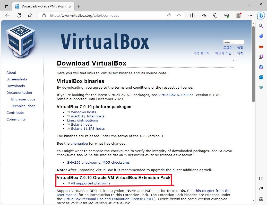Open Screenshots in the left navigation
267x205 pixels.
[x=17, y=79]
